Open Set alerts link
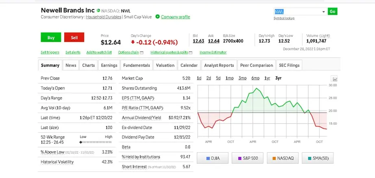 point(73,52)
